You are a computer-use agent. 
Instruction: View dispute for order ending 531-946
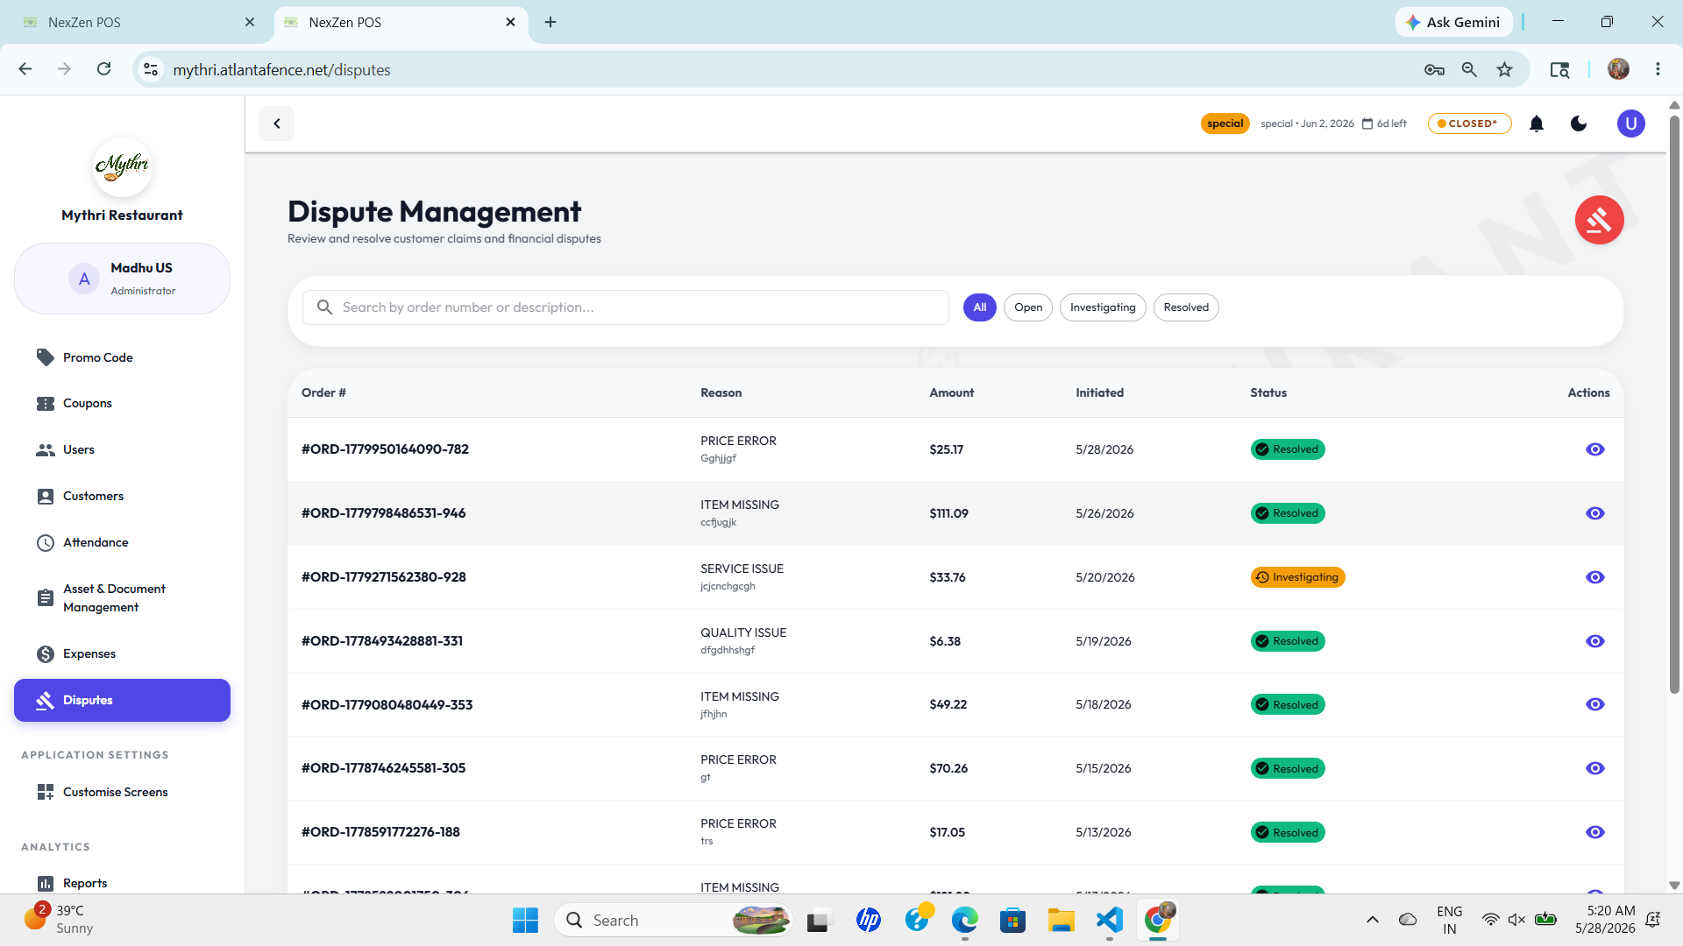pyautogui.click(x=1594, y=513)
